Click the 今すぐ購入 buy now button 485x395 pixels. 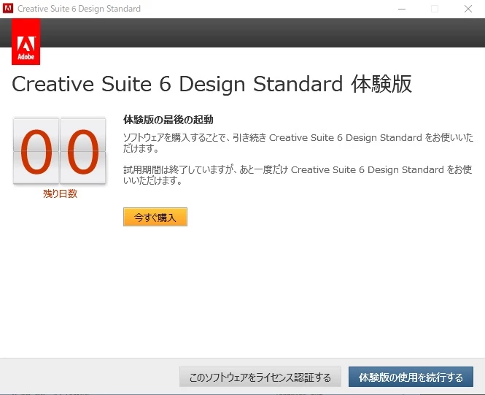(x=155, y=217)
